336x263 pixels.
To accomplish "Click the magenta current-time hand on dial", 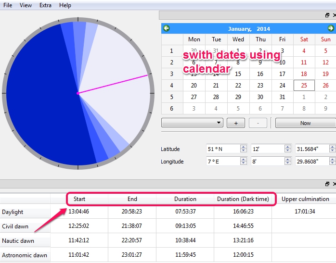I will pos(113,84).
